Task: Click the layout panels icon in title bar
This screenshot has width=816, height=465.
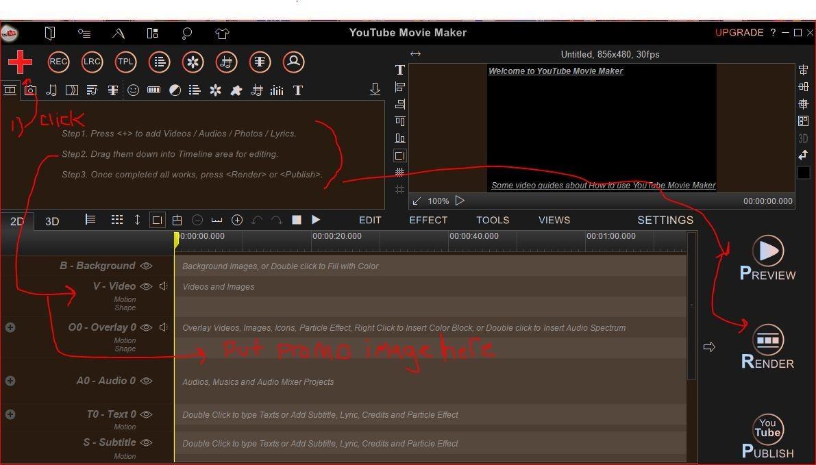Action: 153,34
